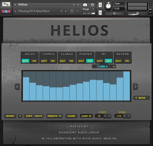Click the camera snapshot icon

pos(85,5)
